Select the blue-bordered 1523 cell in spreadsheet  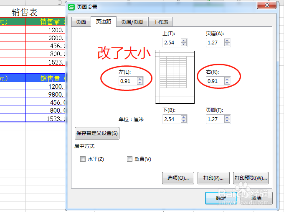45,118
